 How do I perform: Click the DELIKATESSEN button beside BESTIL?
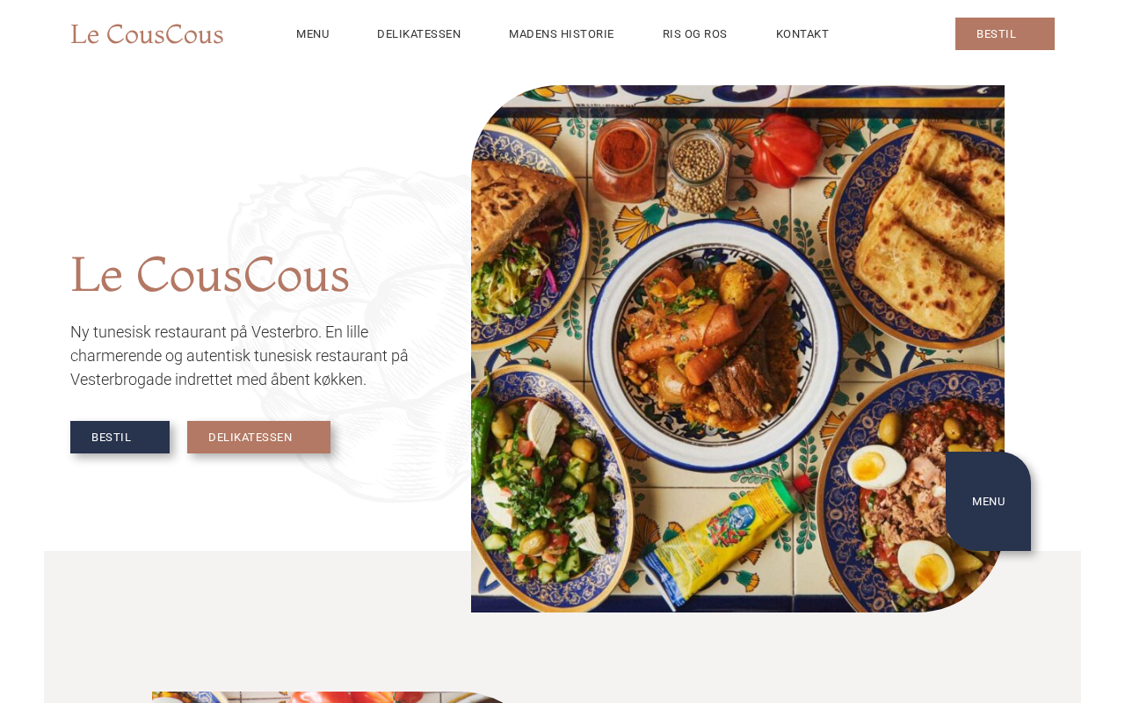coord(258,437)
